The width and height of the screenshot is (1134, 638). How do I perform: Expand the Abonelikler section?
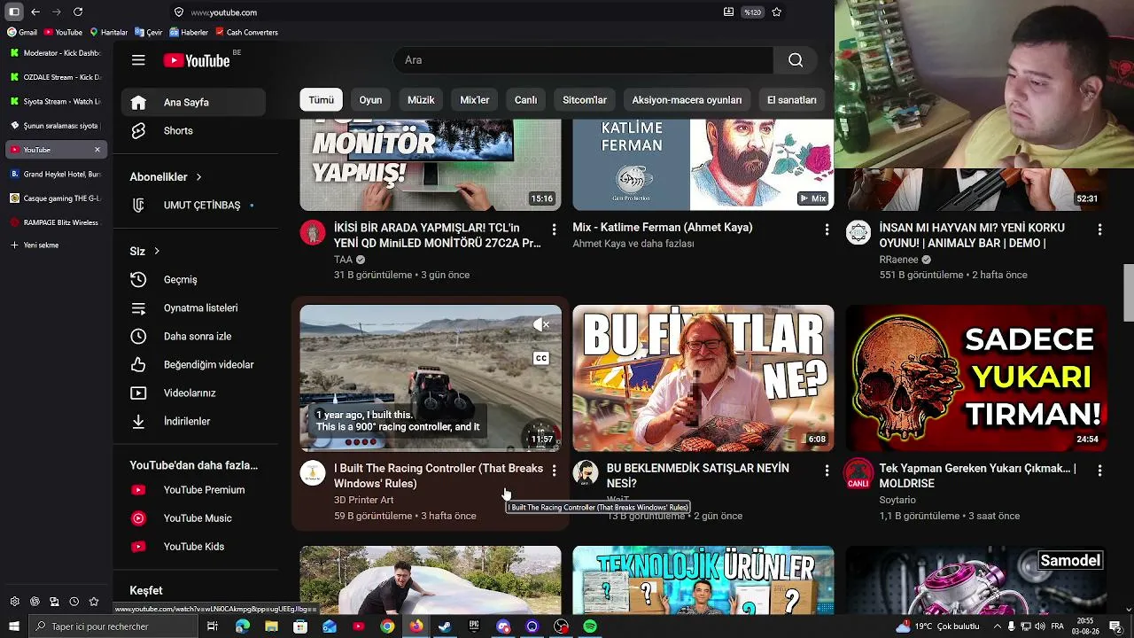point(167,176)
